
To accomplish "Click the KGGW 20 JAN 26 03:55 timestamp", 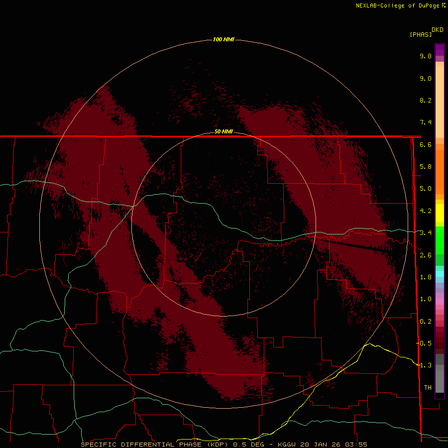I will coord(322,445).
